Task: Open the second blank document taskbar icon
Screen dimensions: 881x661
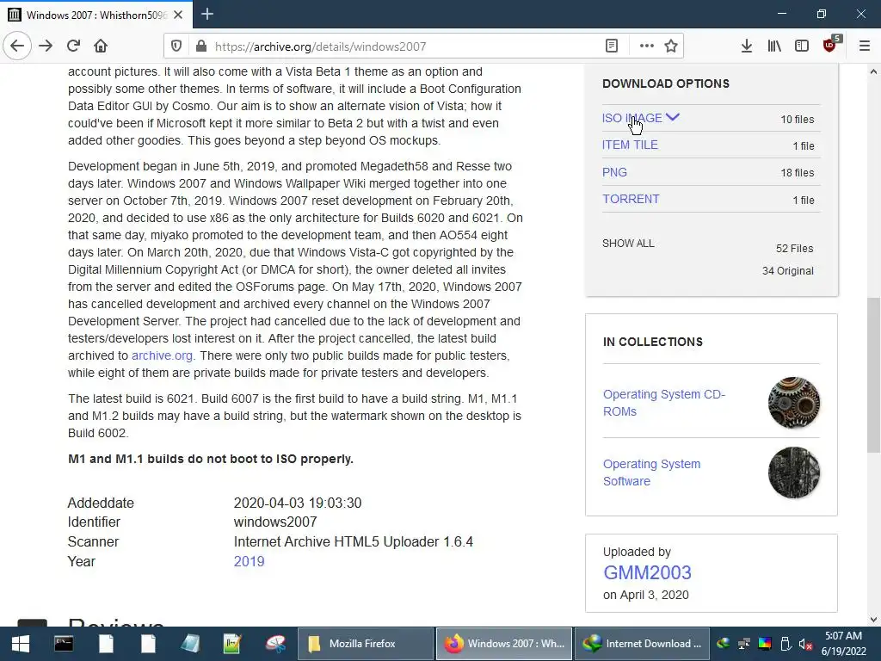Action: pos(148,644)
